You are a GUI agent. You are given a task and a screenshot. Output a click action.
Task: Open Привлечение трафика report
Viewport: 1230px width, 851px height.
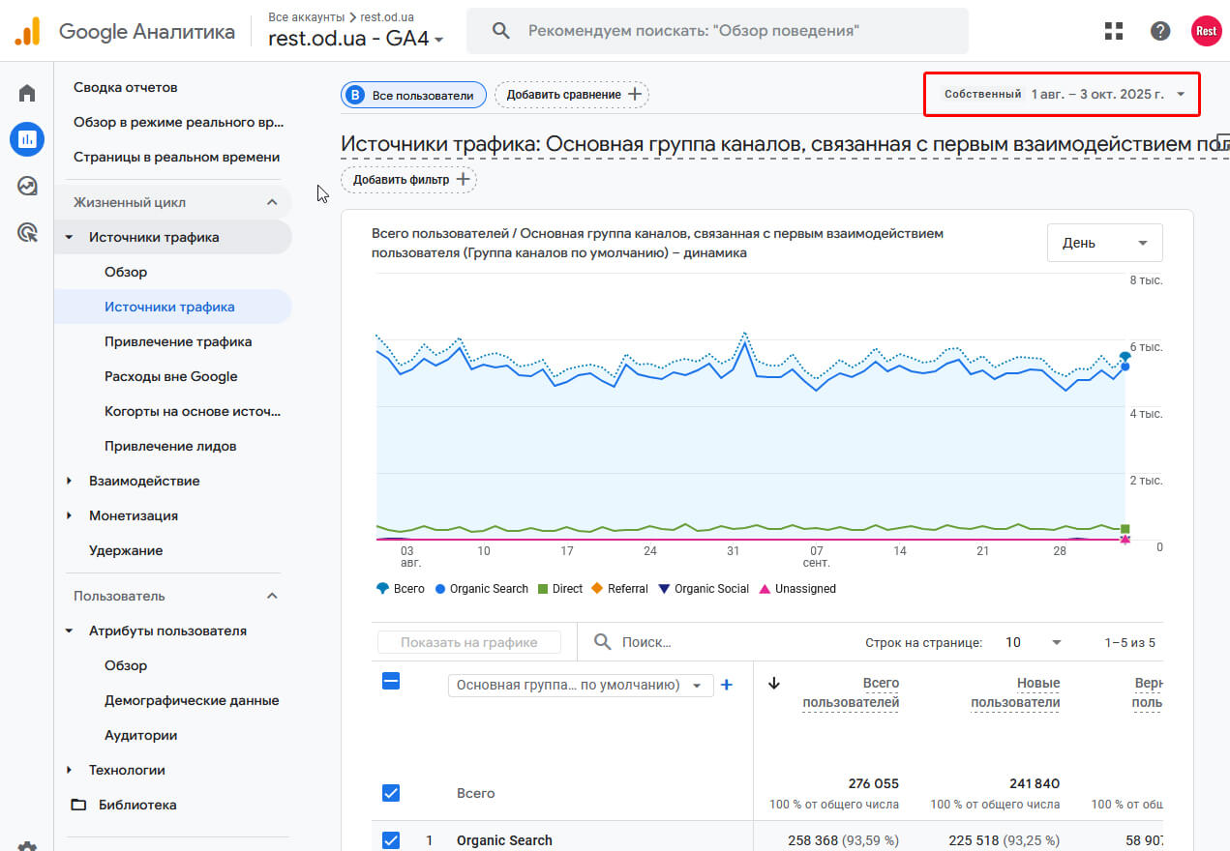click(x=178, y=341)
